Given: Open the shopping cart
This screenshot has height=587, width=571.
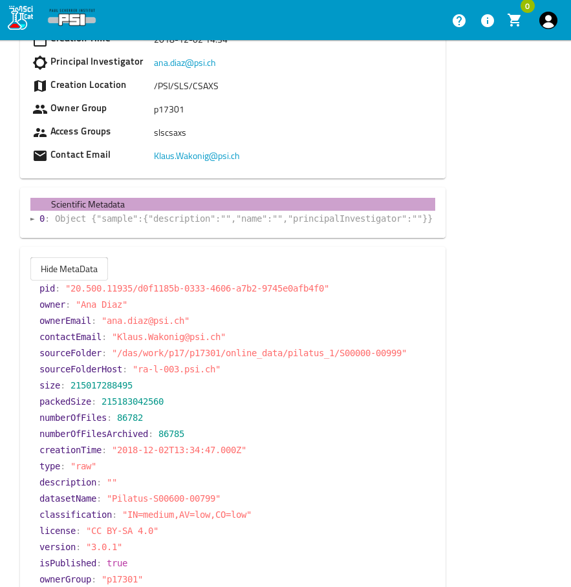Looking at the screenshot, I should [x=515, y=21].
